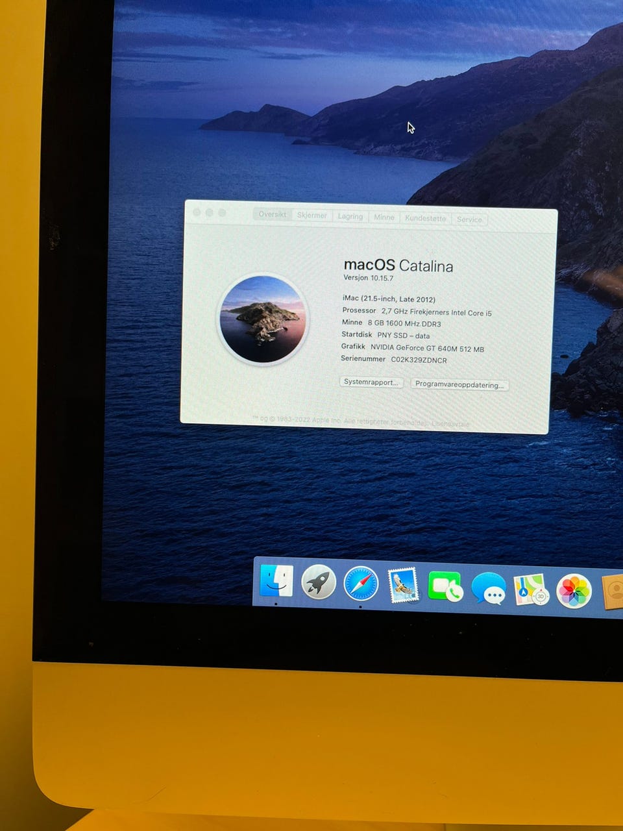Click the zoom button of About window

pyautogui.click(x=222, y=213)
